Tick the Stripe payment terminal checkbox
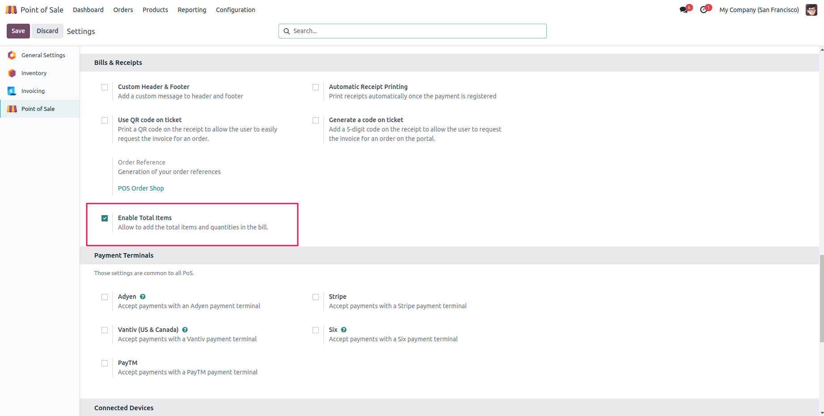Screen dimensions: 824x416 point(316,297)
